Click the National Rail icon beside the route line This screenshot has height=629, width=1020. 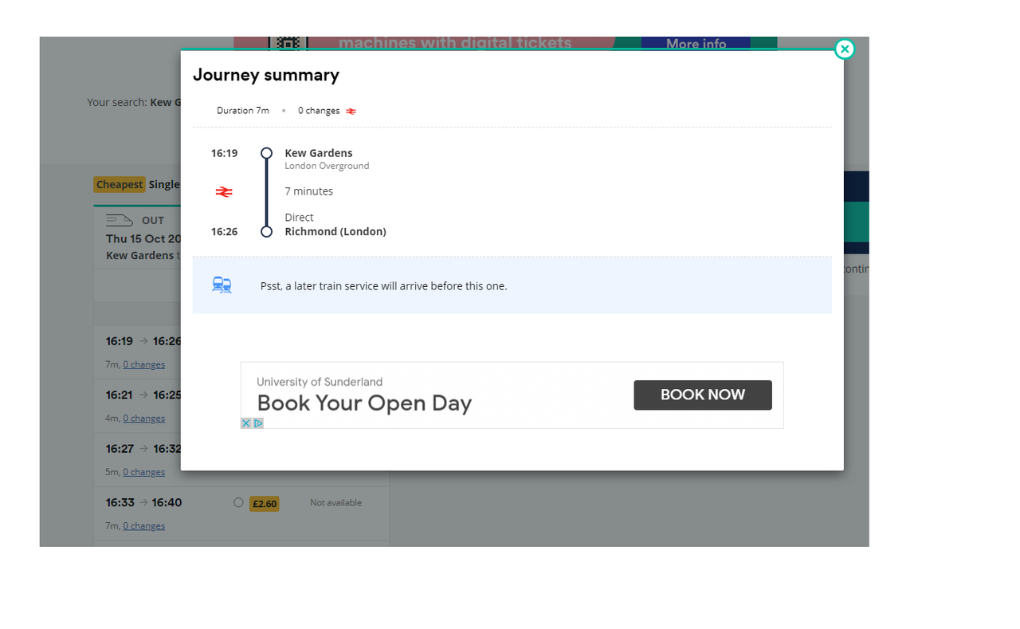pyautogui.click(x=224, y=191)
